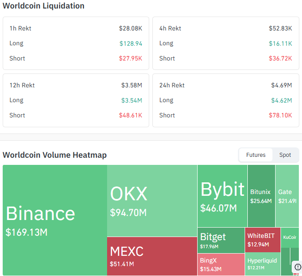
Task: Click the 4h Short value $36.72K
Action: (280, 58)
